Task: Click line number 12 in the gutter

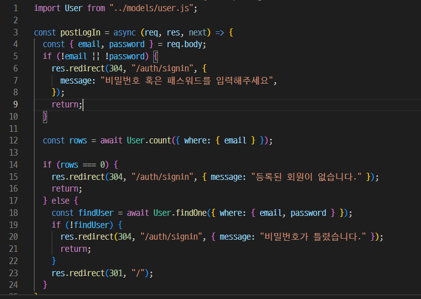Action: tap(14, 140)
